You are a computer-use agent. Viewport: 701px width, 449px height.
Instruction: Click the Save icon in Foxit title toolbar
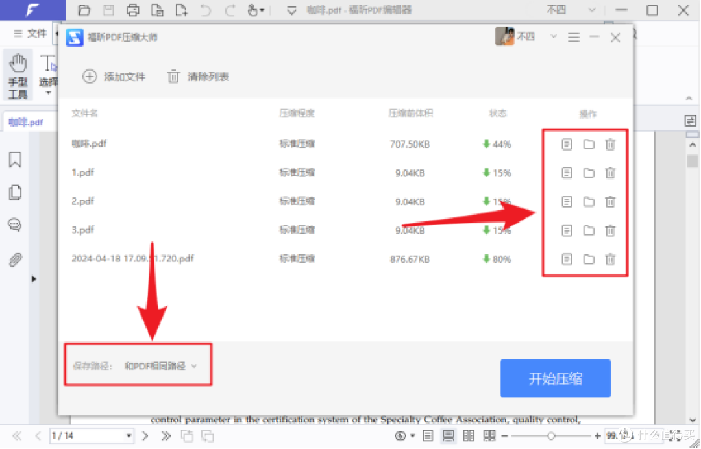pos(108,10)
